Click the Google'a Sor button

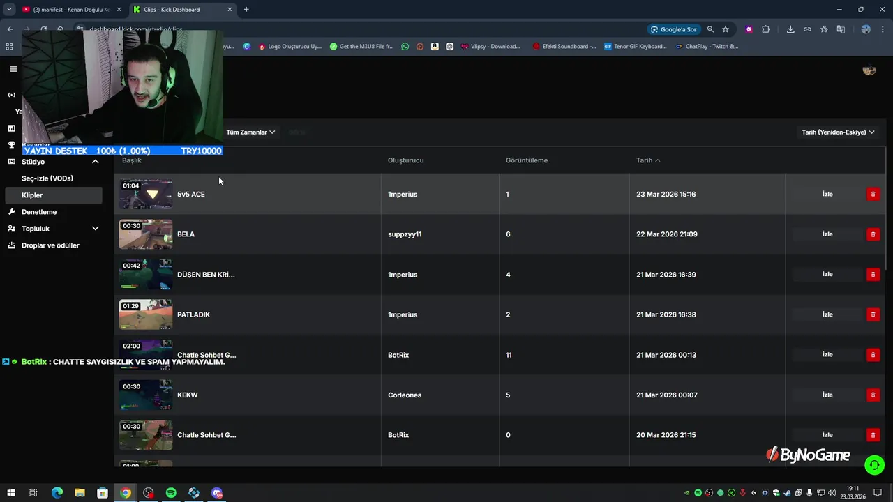673,29
